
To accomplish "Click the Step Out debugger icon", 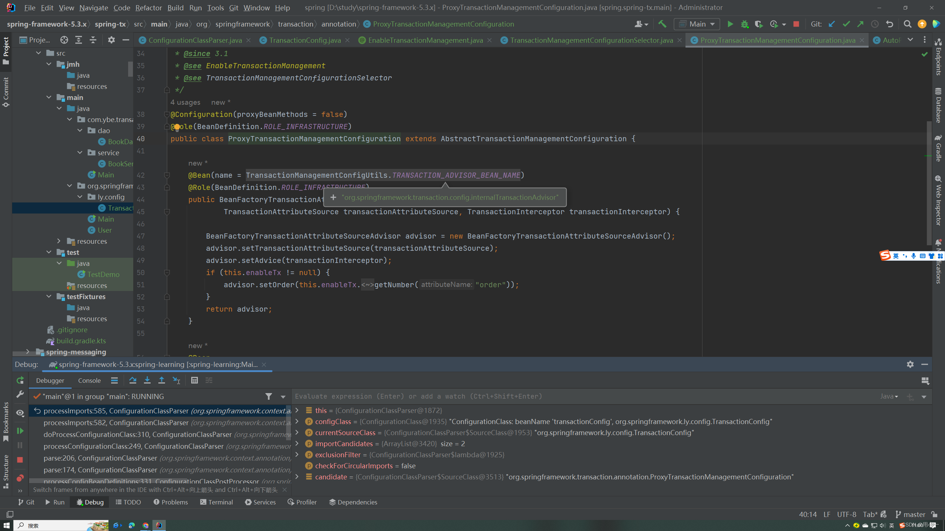I will pos(162,380).
